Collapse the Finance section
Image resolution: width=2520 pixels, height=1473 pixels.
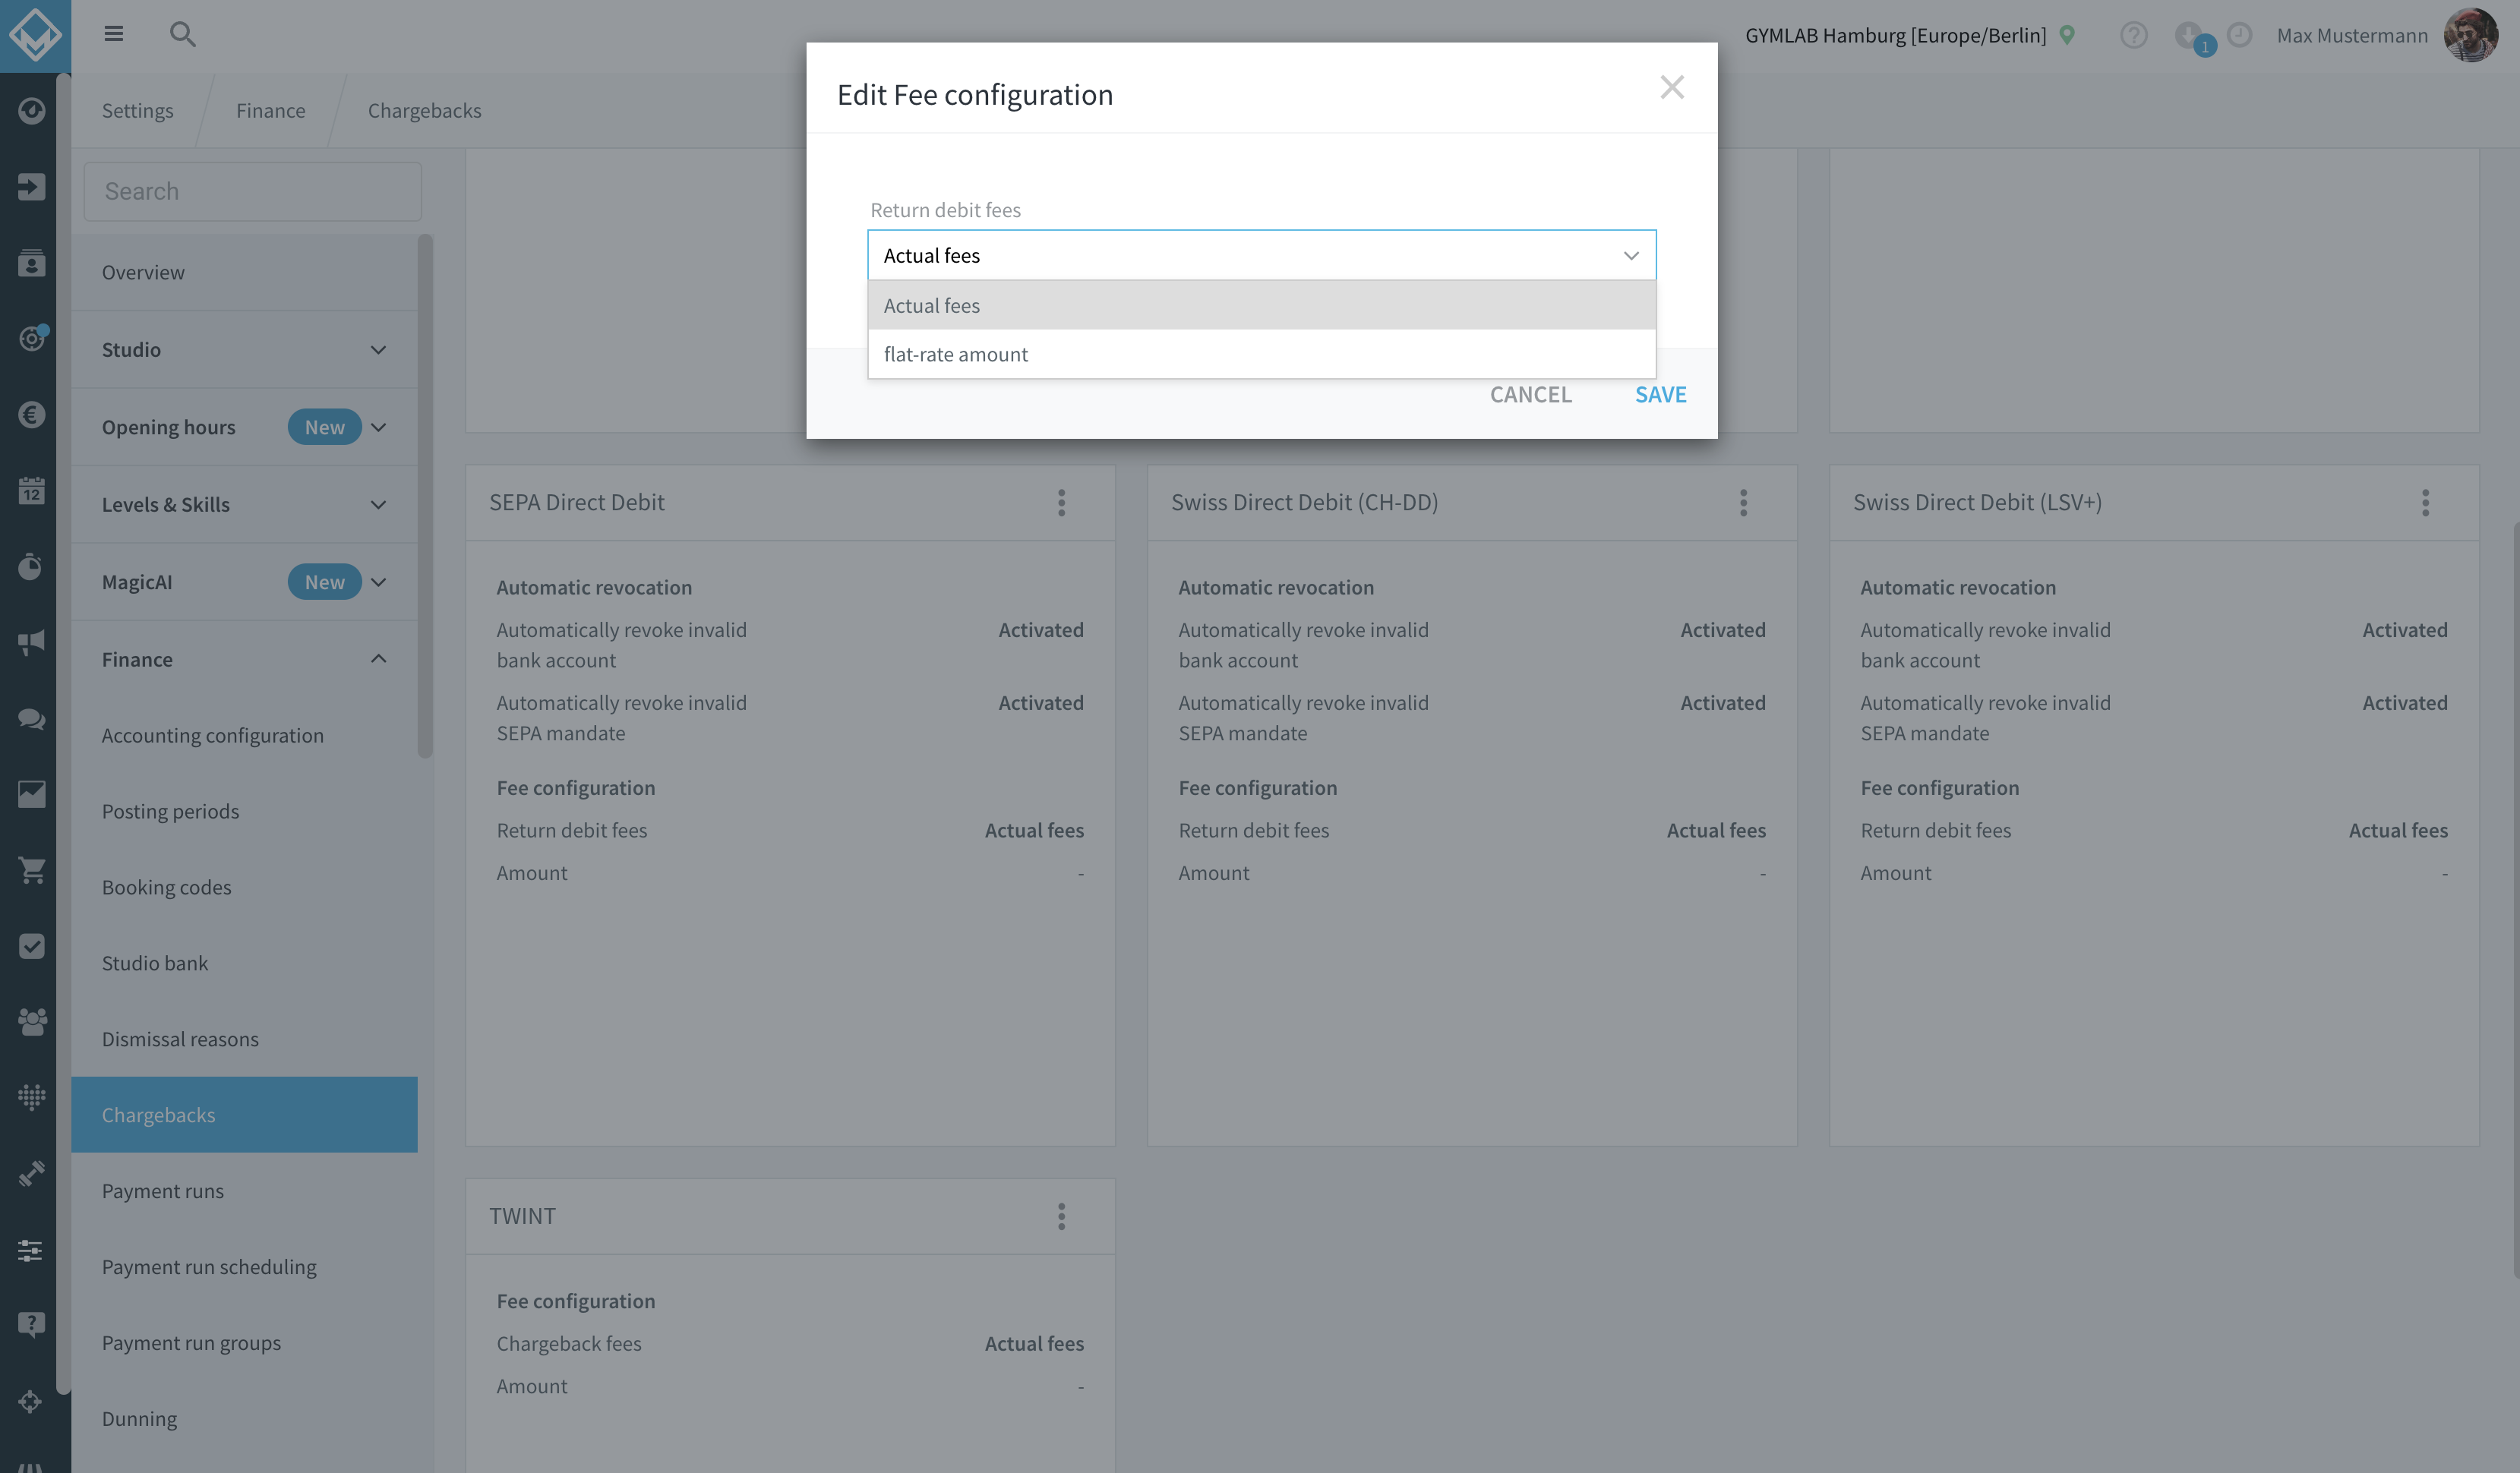click(x=244, y=659)
